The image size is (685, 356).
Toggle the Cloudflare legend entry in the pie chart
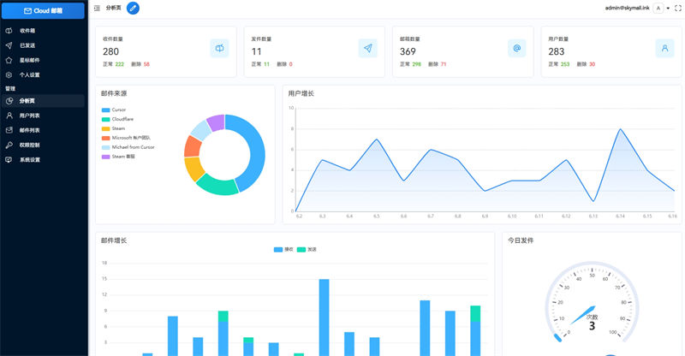tap(121, 119)
